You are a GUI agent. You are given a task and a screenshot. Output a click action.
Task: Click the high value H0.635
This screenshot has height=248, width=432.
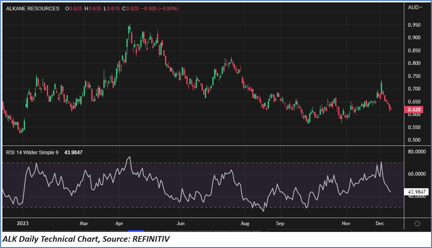[x=93, y=8]
